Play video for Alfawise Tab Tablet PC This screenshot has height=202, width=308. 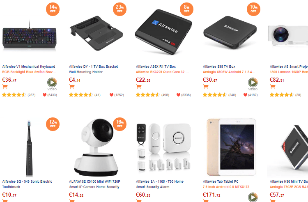pos(253,197)
